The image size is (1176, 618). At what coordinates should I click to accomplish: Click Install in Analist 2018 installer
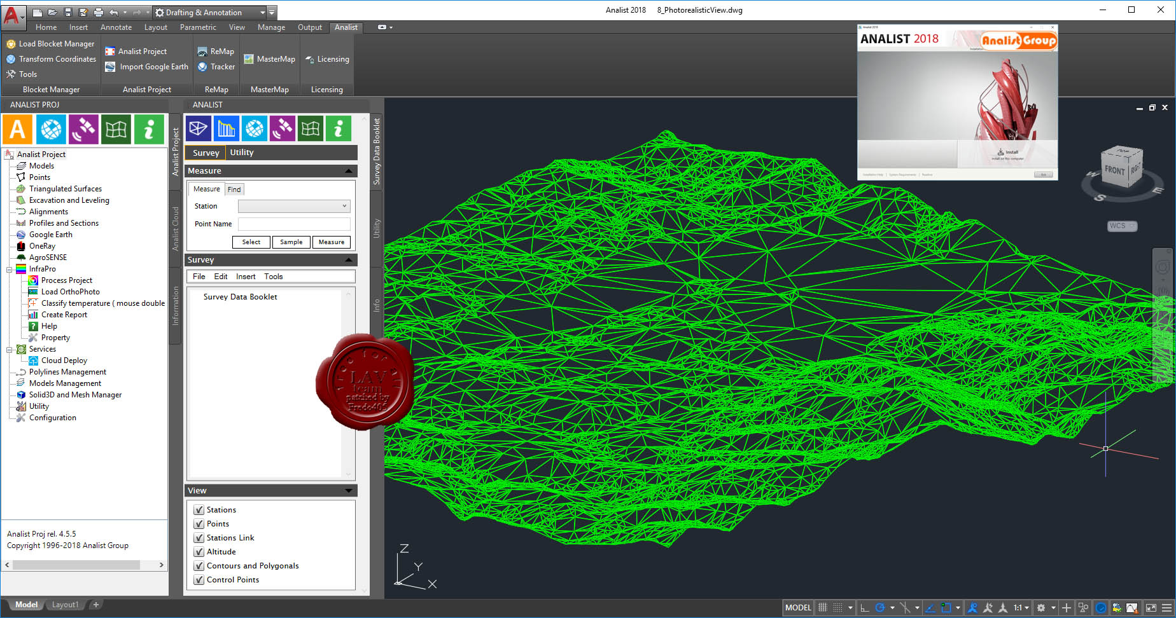pyautogui.click(x=1008, y=153)
